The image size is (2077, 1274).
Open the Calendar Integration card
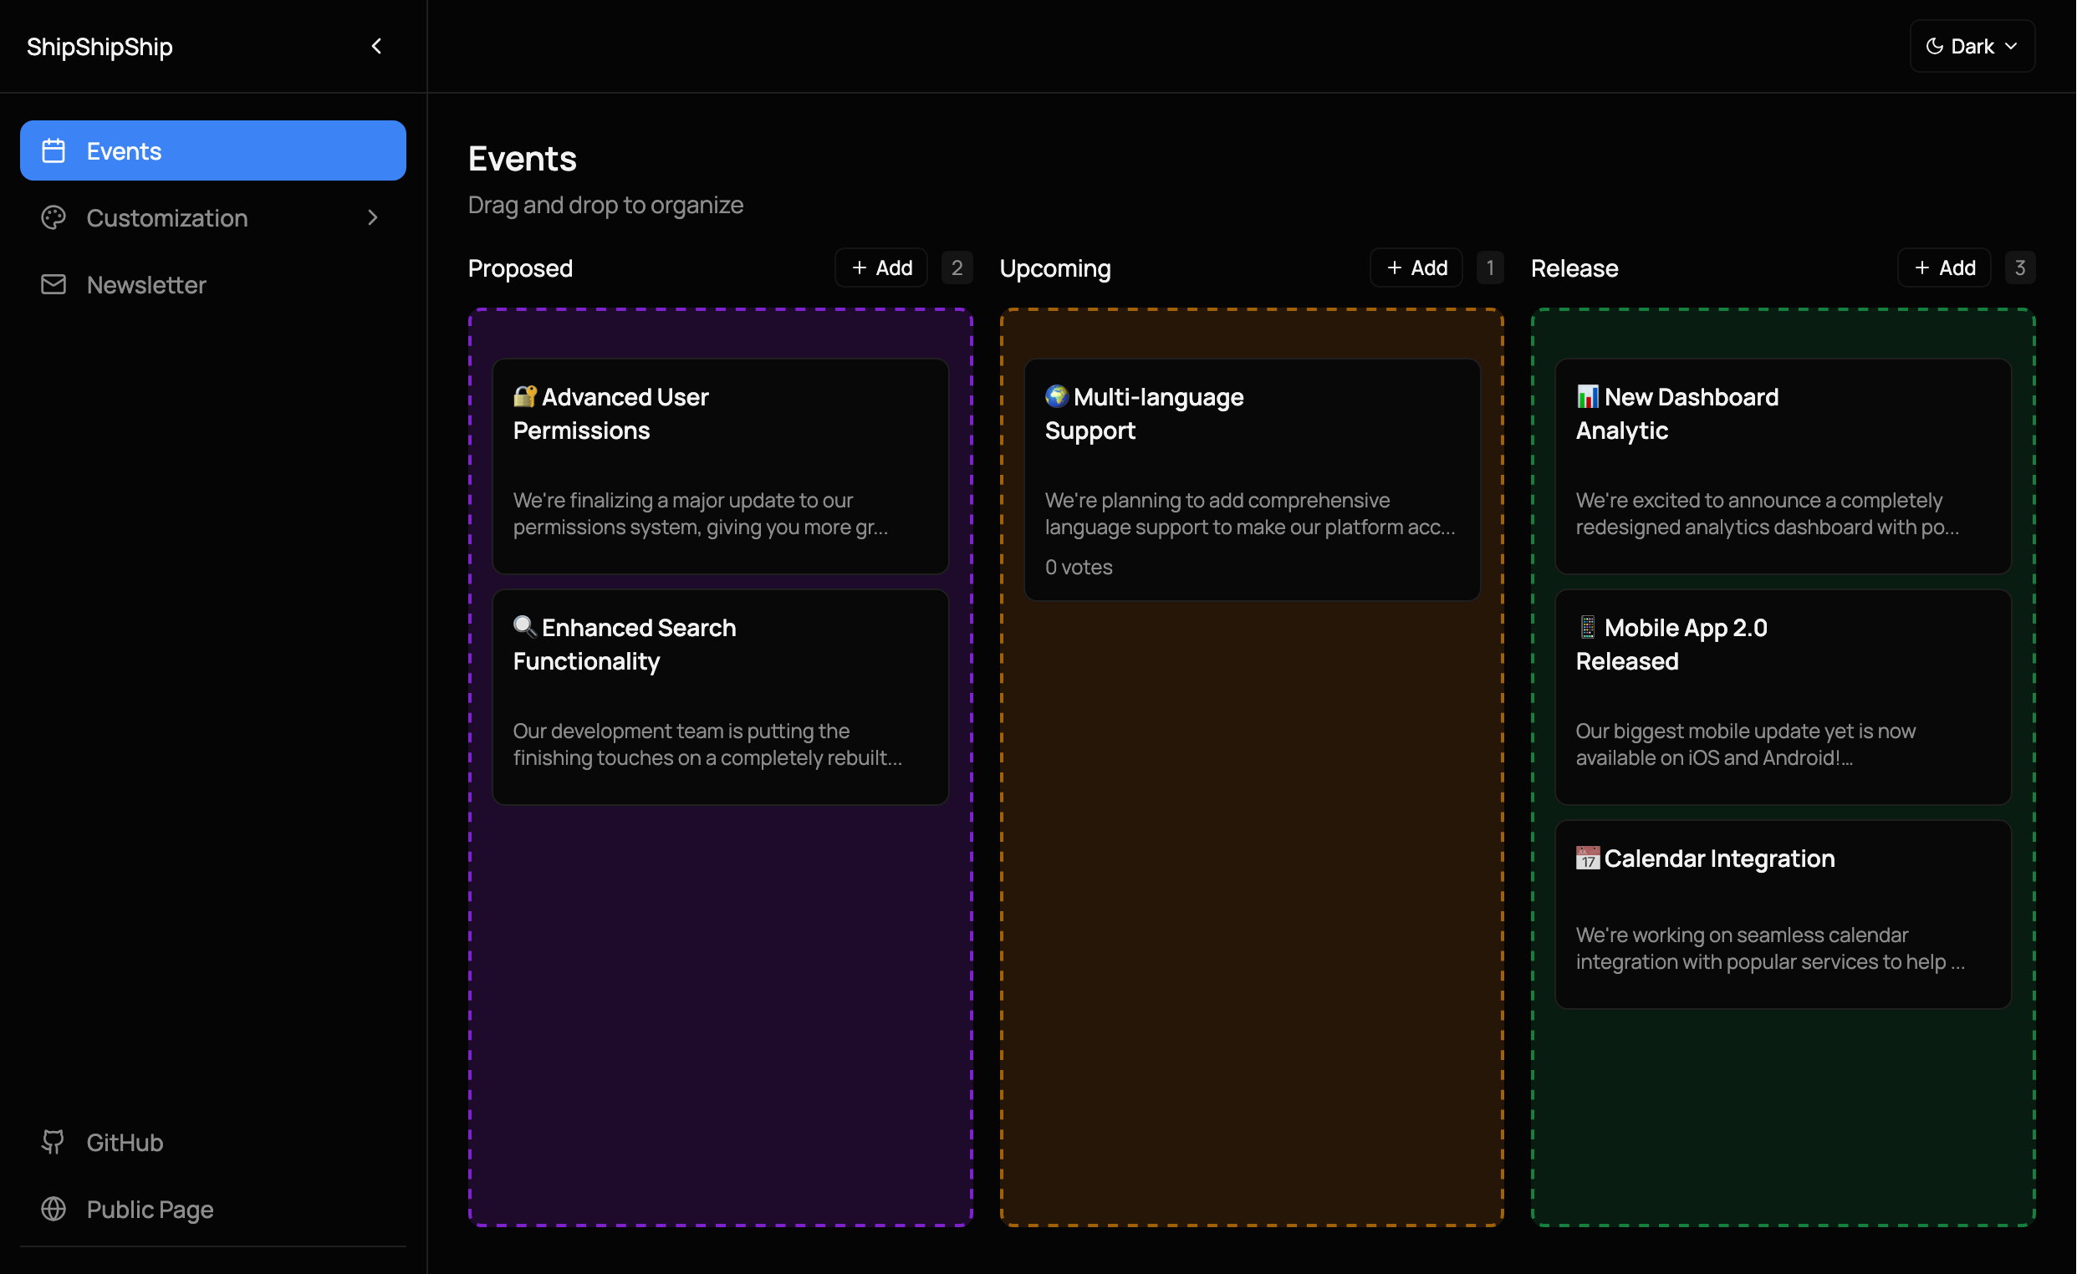(x=1783, y=915)
